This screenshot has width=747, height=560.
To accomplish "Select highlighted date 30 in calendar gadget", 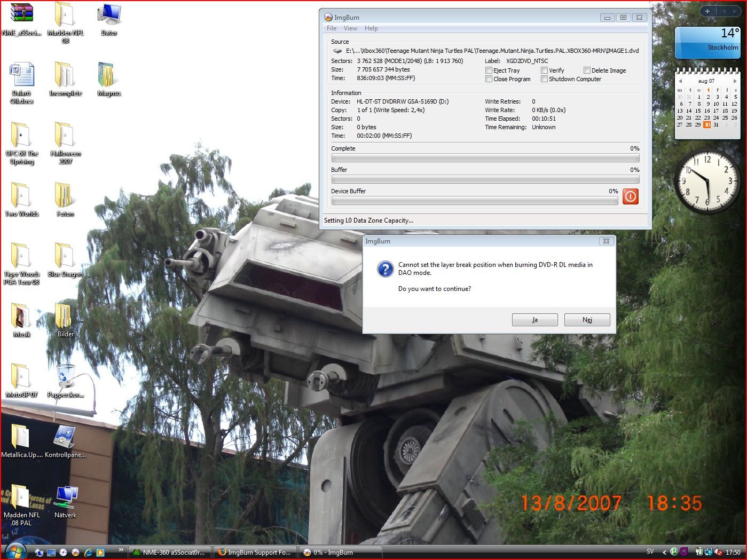I will click(707, 125).
